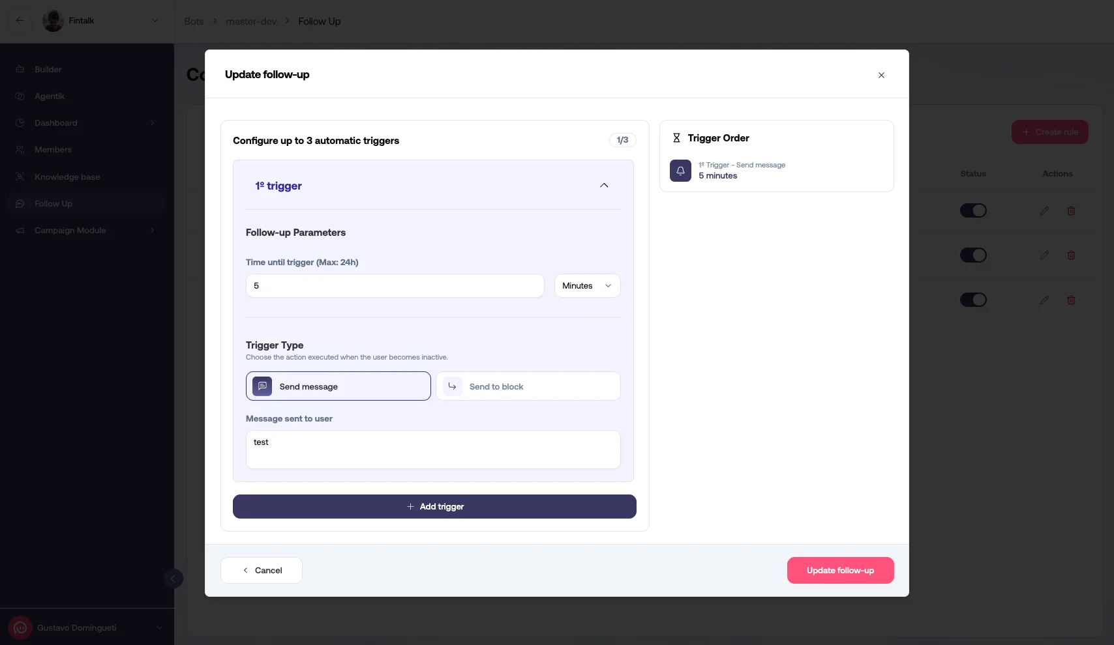Select the Send message trigger type

click(x=338, y=386)
